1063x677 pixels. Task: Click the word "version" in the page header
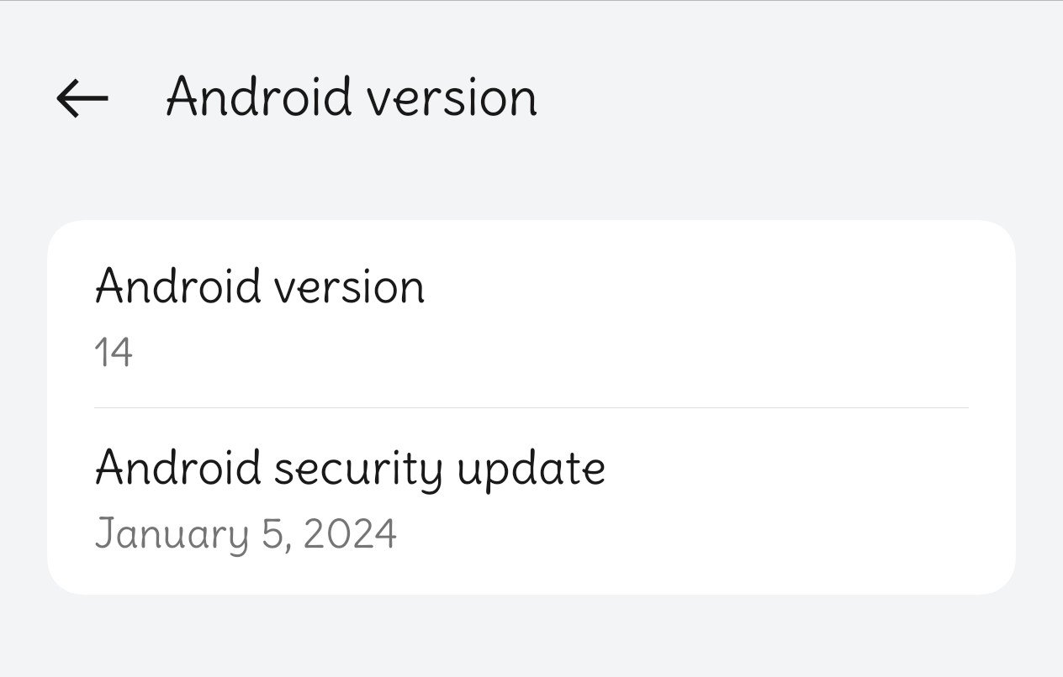click(x=452, y=97)
